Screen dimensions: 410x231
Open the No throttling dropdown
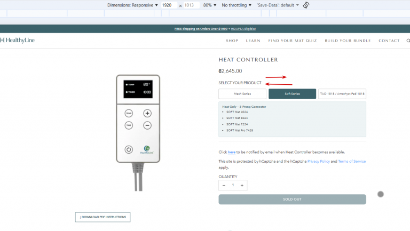tap(236, 5)
